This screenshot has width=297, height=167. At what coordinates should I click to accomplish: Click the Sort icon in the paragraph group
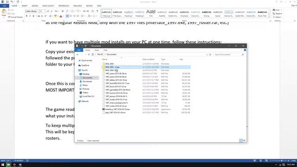click(93, 11)
